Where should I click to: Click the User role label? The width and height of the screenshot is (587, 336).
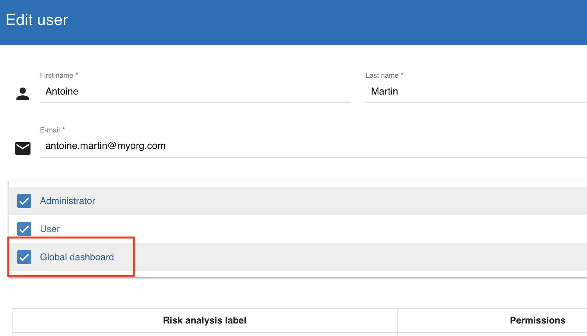point(50,229)
